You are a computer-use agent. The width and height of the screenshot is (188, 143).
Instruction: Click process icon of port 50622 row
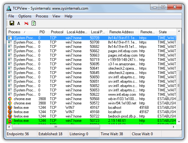(10, 95)
